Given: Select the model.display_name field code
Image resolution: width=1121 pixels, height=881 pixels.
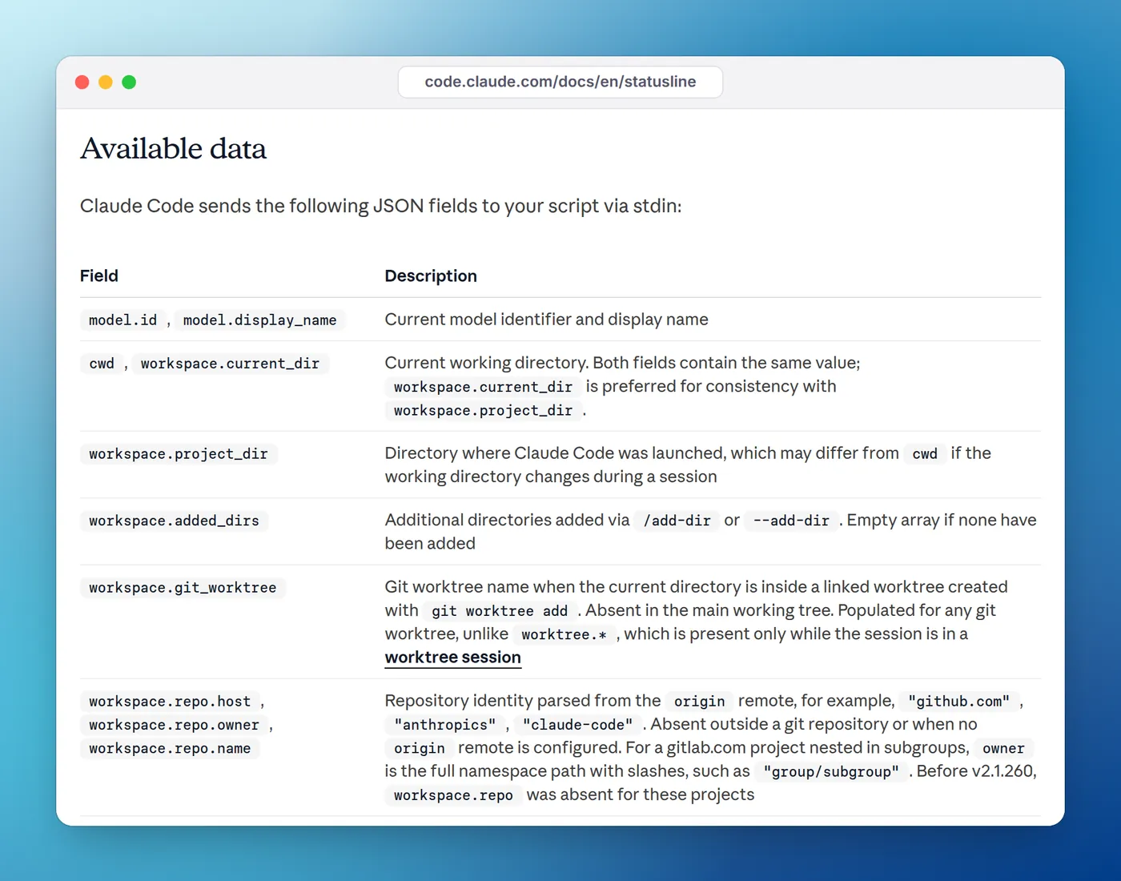Looking at the screenshot, I should [x=259, y=320].
